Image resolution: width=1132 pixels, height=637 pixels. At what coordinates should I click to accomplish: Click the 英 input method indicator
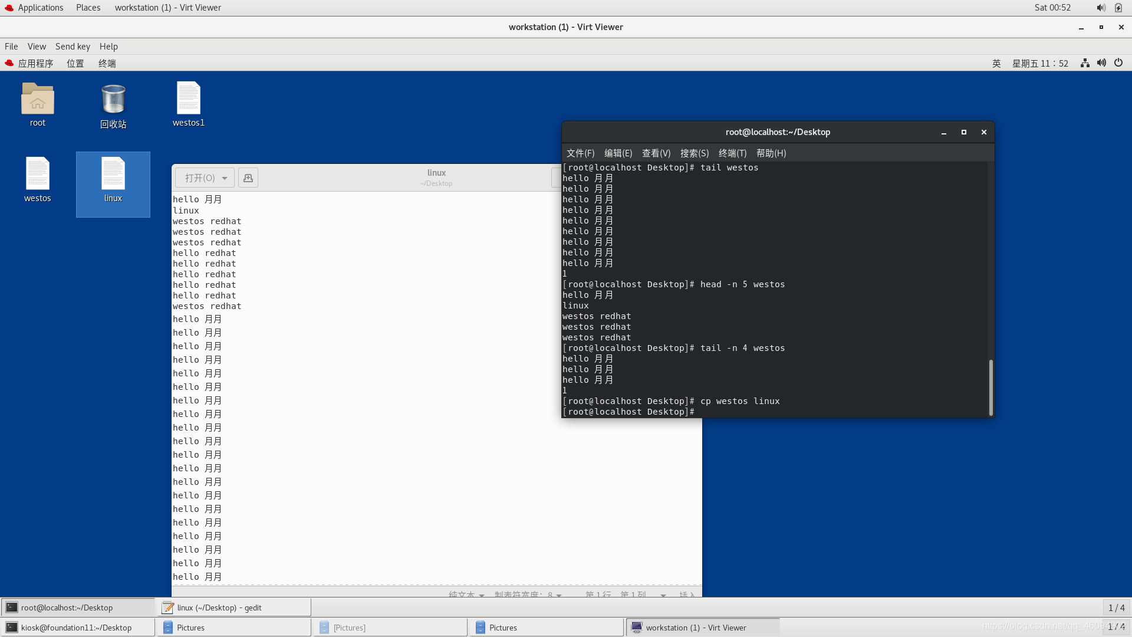tap(996, 63)
